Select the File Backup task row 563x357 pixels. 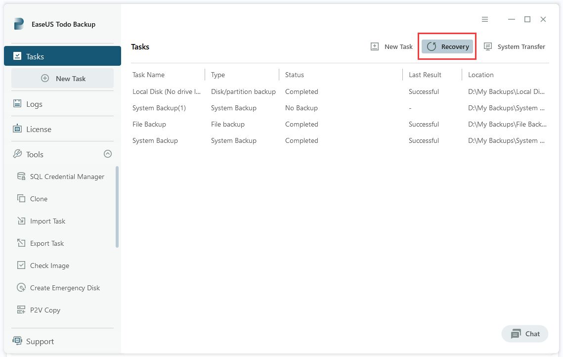[x=149, y=124]
